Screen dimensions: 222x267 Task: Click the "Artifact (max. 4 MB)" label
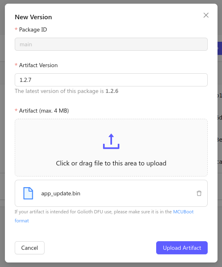coord(44,111)
